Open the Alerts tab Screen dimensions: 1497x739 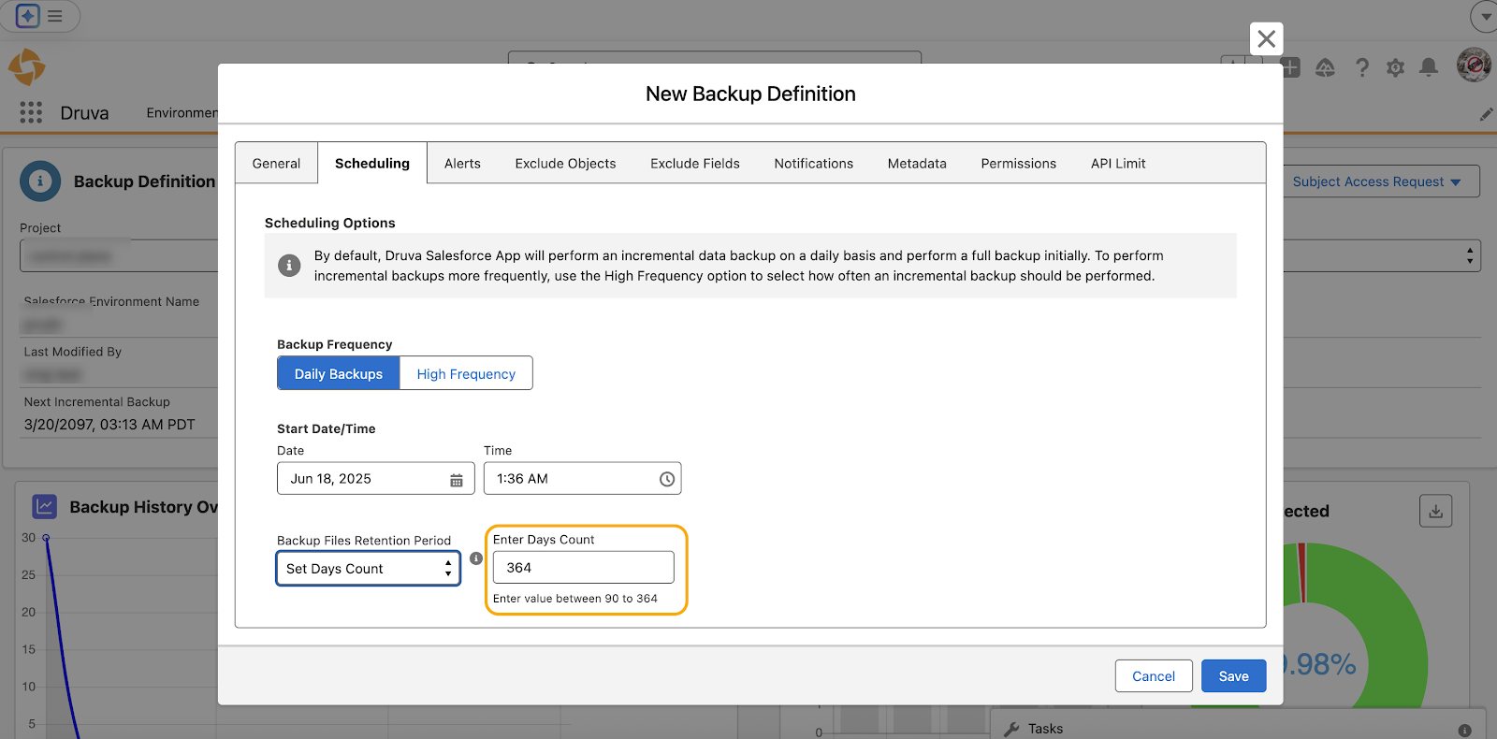(462, 164)
